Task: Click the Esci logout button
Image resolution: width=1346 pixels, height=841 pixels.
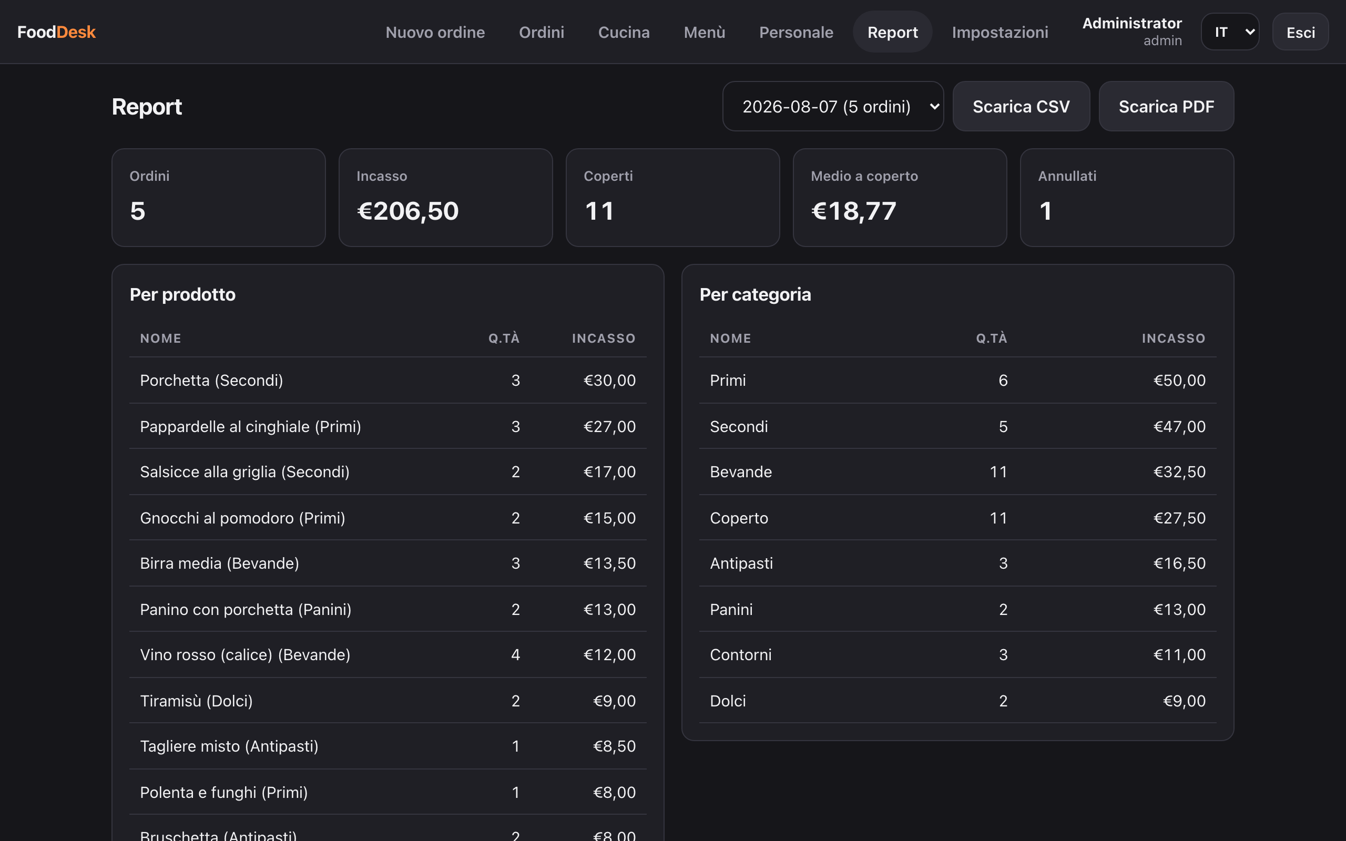Action: click(1300, 32)
